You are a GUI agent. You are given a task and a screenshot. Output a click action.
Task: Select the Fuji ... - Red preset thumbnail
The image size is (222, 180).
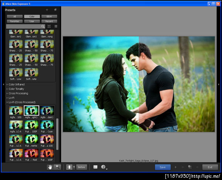point(31,153)
